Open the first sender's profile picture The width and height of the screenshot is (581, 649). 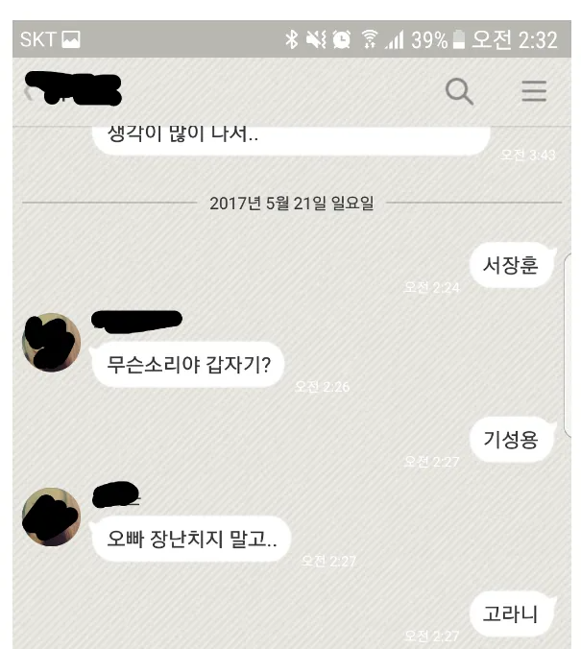(x=51, y=343)
